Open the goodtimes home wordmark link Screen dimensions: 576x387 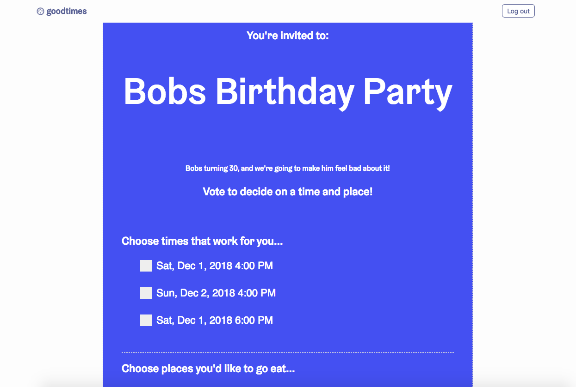67,11
